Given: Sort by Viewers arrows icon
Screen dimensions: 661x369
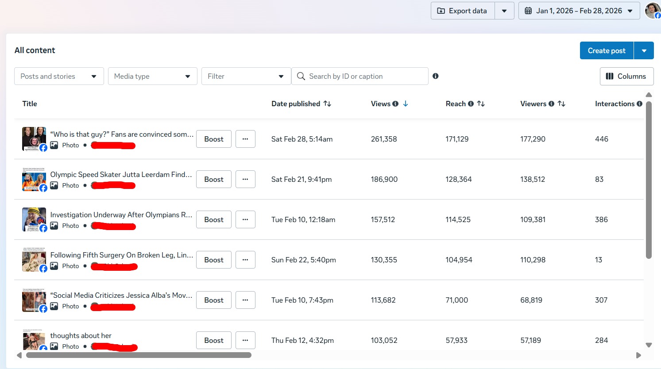Looking at the screenshot, I should coord(561,104).
